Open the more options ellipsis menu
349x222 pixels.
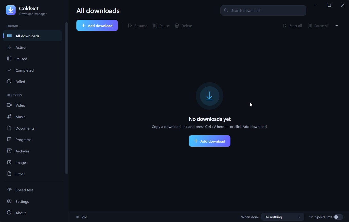(336, 26)
